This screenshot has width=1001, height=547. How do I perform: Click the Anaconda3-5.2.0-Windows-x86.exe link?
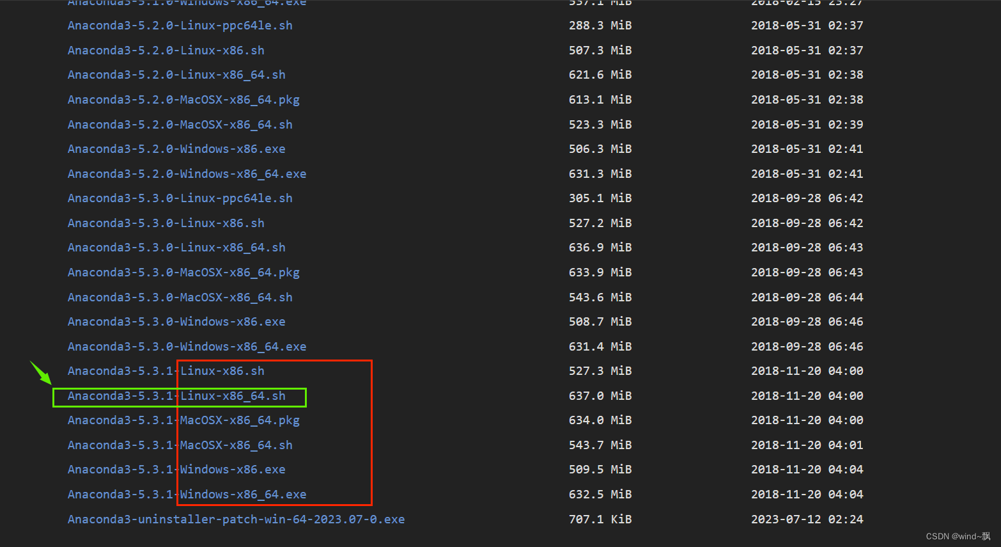click(176, 148)
